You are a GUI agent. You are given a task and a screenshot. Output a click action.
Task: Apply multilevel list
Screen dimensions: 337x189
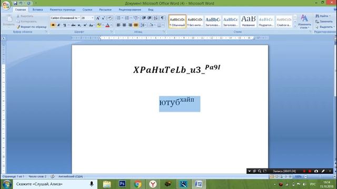tap(136, 18)
